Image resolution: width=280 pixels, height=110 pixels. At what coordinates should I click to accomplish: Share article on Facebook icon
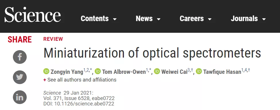click(x=20, y=57)
